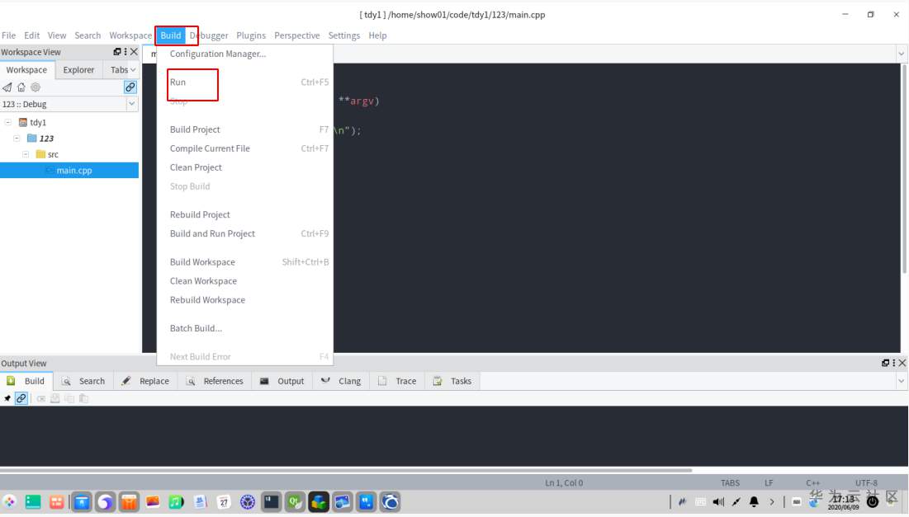Click the editor vertical scrollbar
This screenshot has width=909, height=517.
904,168
